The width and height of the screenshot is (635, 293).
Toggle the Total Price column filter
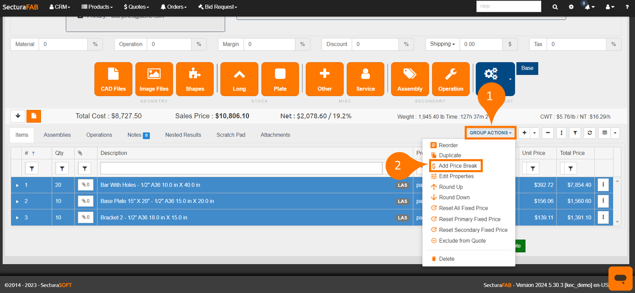point(570,169)
